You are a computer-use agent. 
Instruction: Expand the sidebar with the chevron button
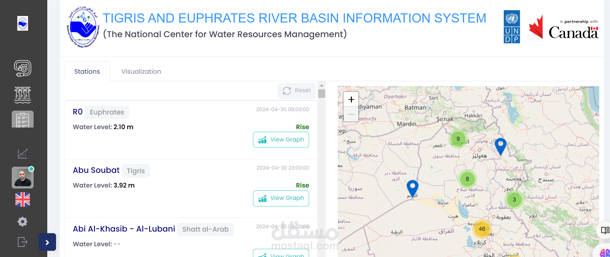pyautogui.click(x=47, y=242)
